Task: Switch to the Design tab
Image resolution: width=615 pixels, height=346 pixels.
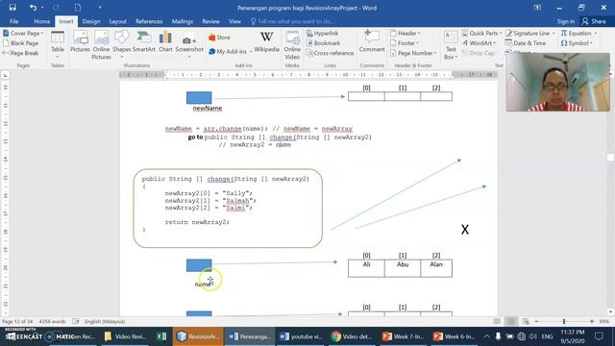Action: pyautogui.click(x=91, y=21)
